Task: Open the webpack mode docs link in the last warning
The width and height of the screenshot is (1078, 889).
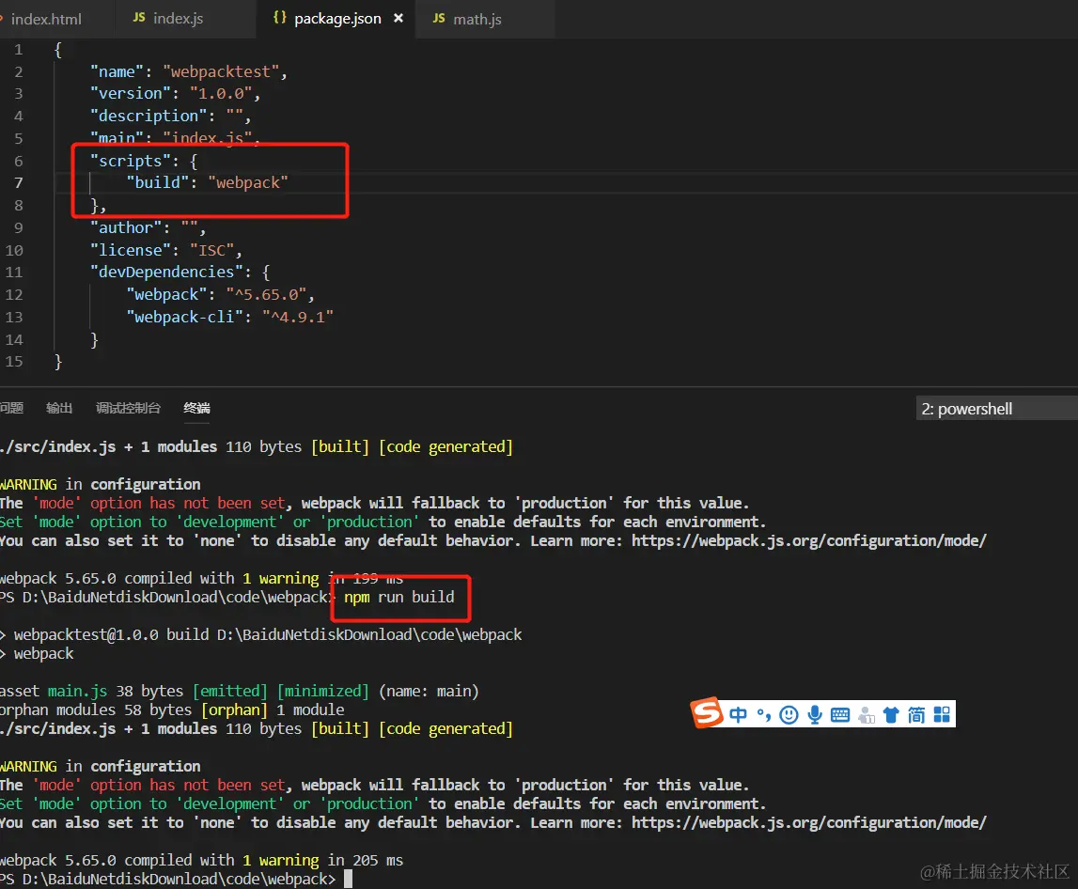Action: click(x=808, y=822)
